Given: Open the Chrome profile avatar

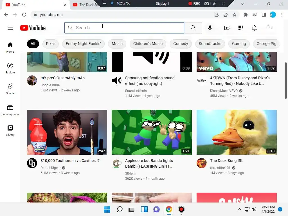Looking at the screenshot, I should click(x=273, y=15).
